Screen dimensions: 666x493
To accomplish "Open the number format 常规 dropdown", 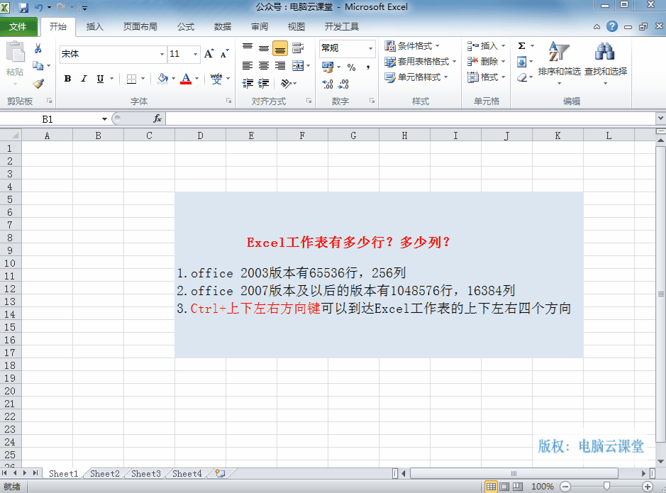I will coord(370,48).
